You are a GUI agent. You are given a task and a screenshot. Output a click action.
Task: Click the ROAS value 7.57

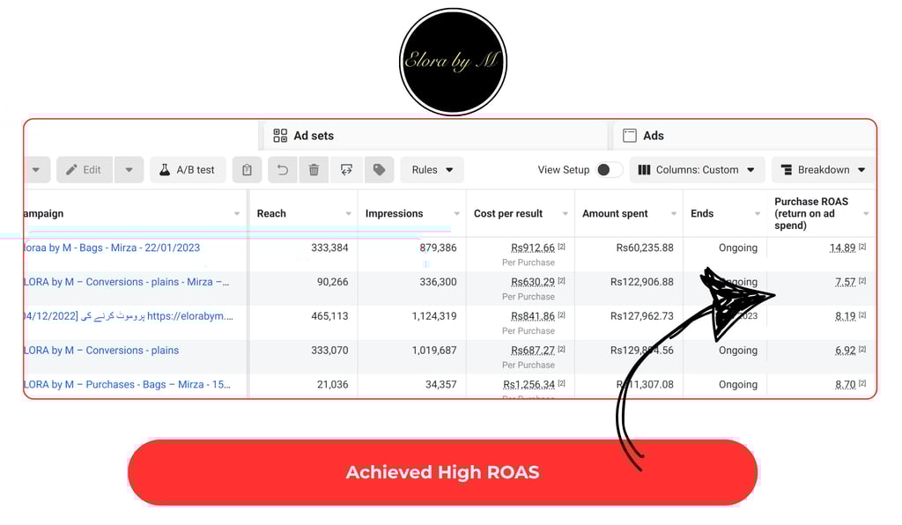pos(845,282)
